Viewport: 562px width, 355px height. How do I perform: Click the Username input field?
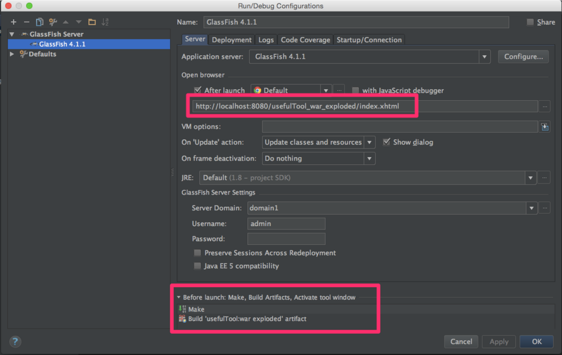click(x=286, y=224)
